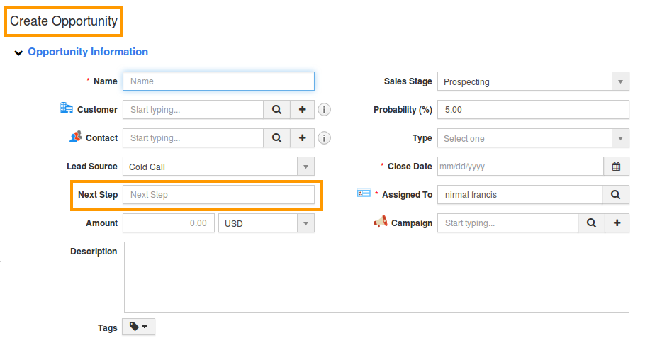
Task: Open the Contact info icon
Action: (325, 138)
